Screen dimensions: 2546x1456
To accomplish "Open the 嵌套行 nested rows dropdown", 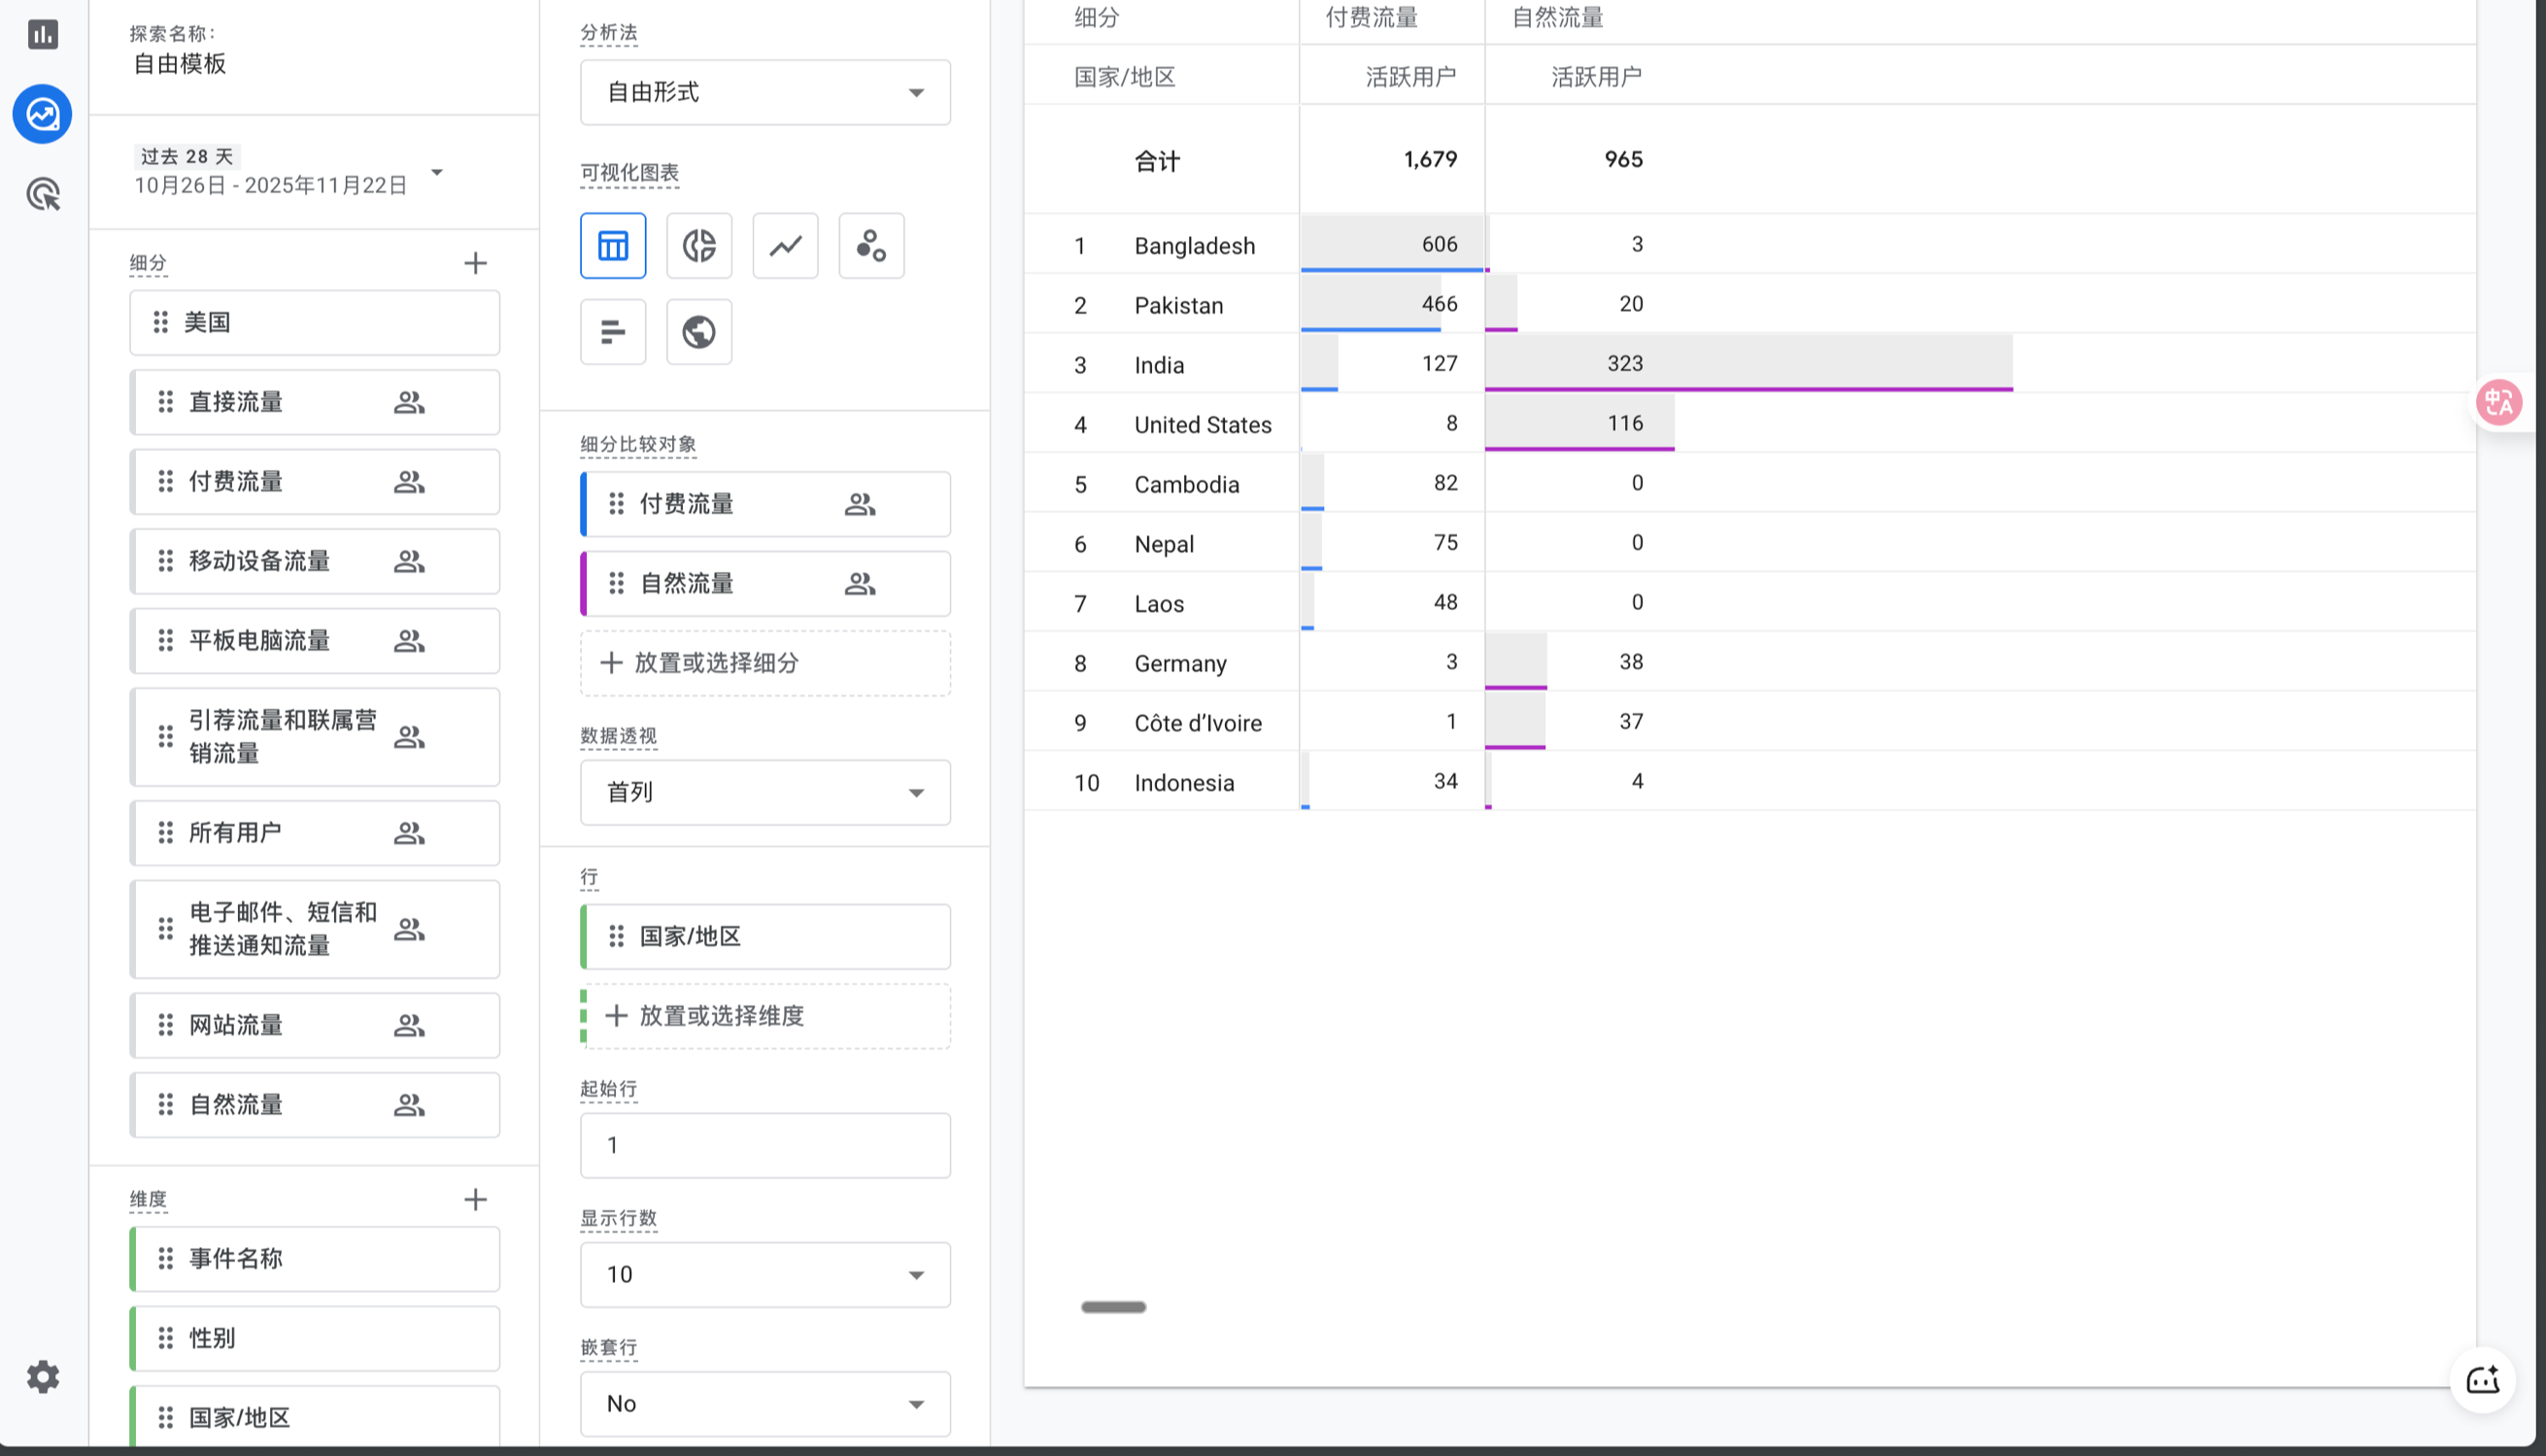I will [764, 1403].
